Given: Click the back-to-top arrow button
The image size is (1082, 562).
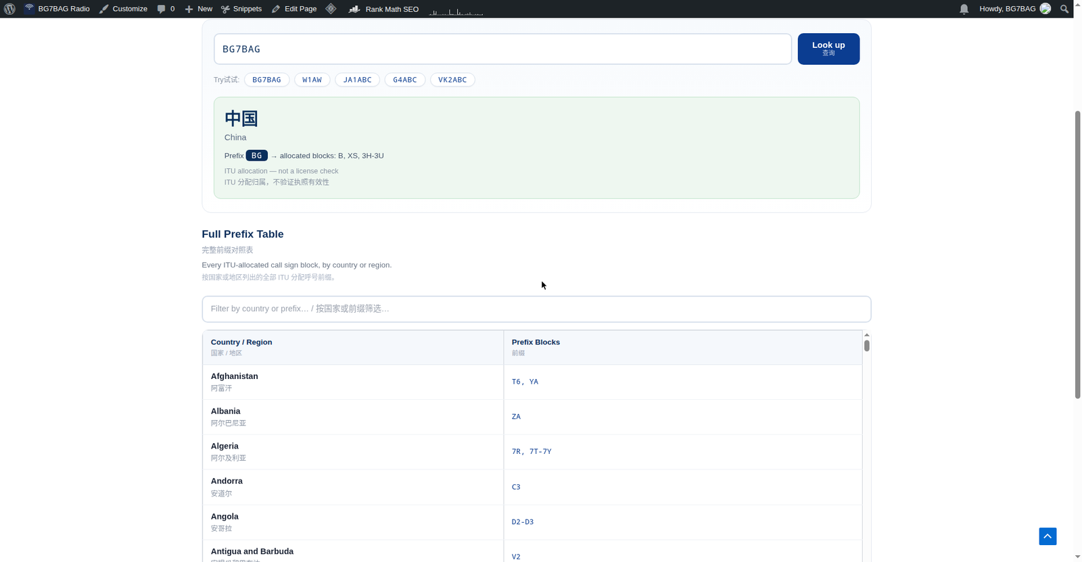Looking at the screenshot, I should tap(1048, 536).
